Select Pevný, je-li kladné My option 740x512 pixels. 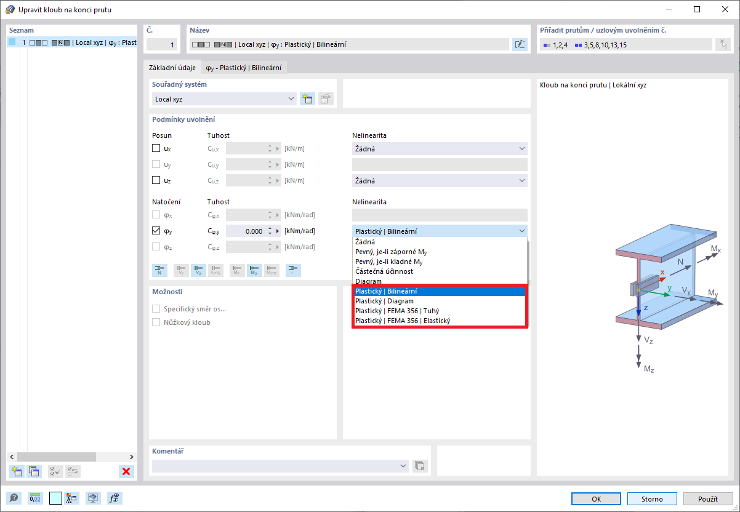tap(440, 262)
